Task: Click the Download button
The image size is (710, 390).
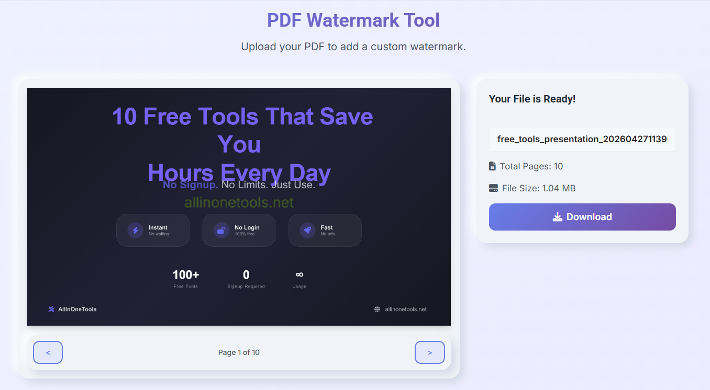Action: tap(582, 217)
